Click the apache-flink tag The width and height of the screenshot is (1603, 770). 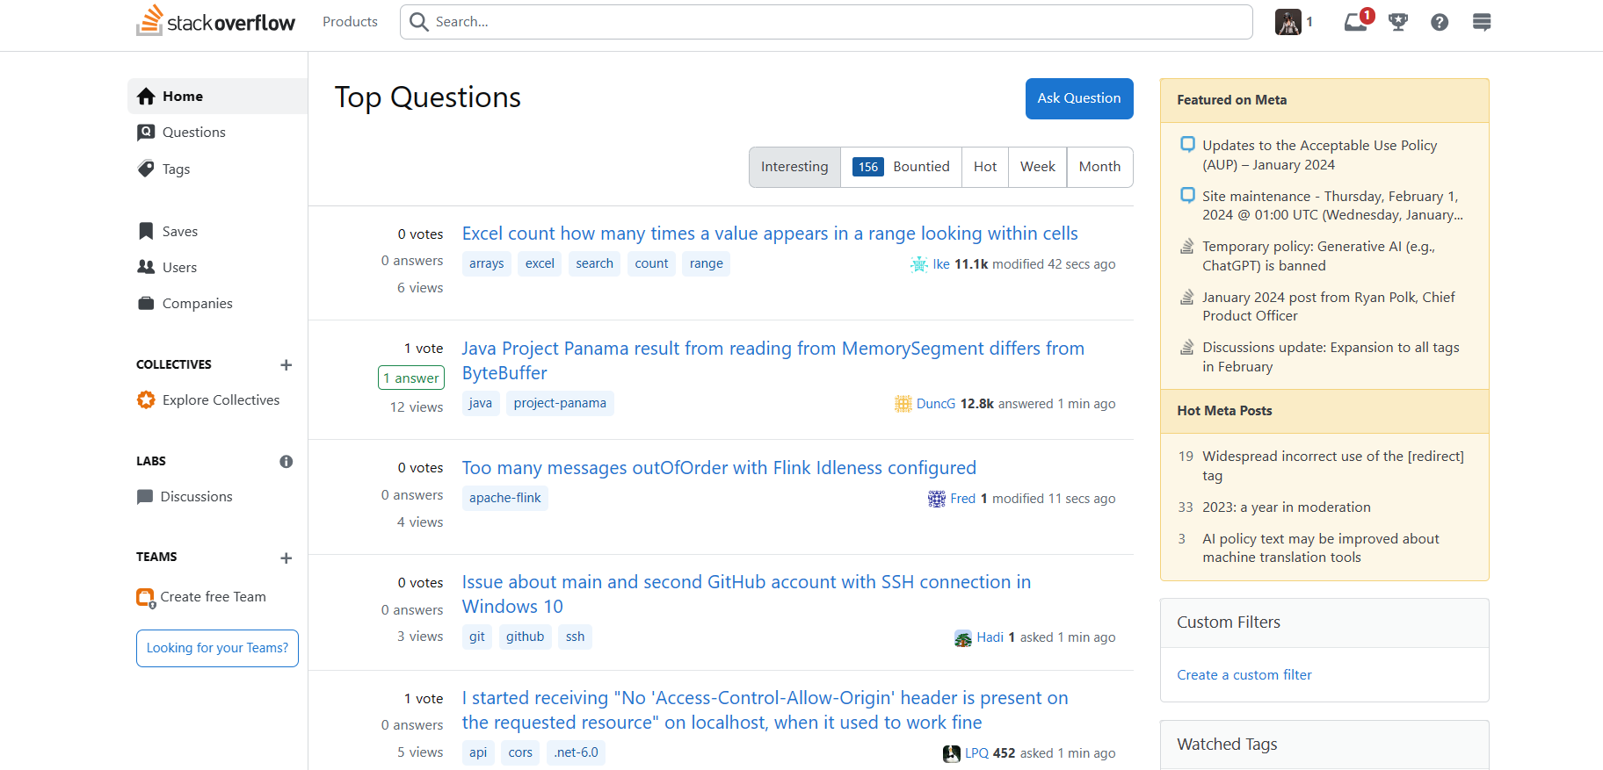click(x=505, y=498)
